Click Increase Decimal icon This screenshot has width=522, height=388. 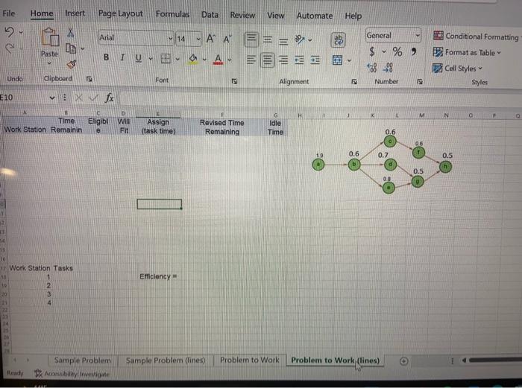tap(372, 68)
